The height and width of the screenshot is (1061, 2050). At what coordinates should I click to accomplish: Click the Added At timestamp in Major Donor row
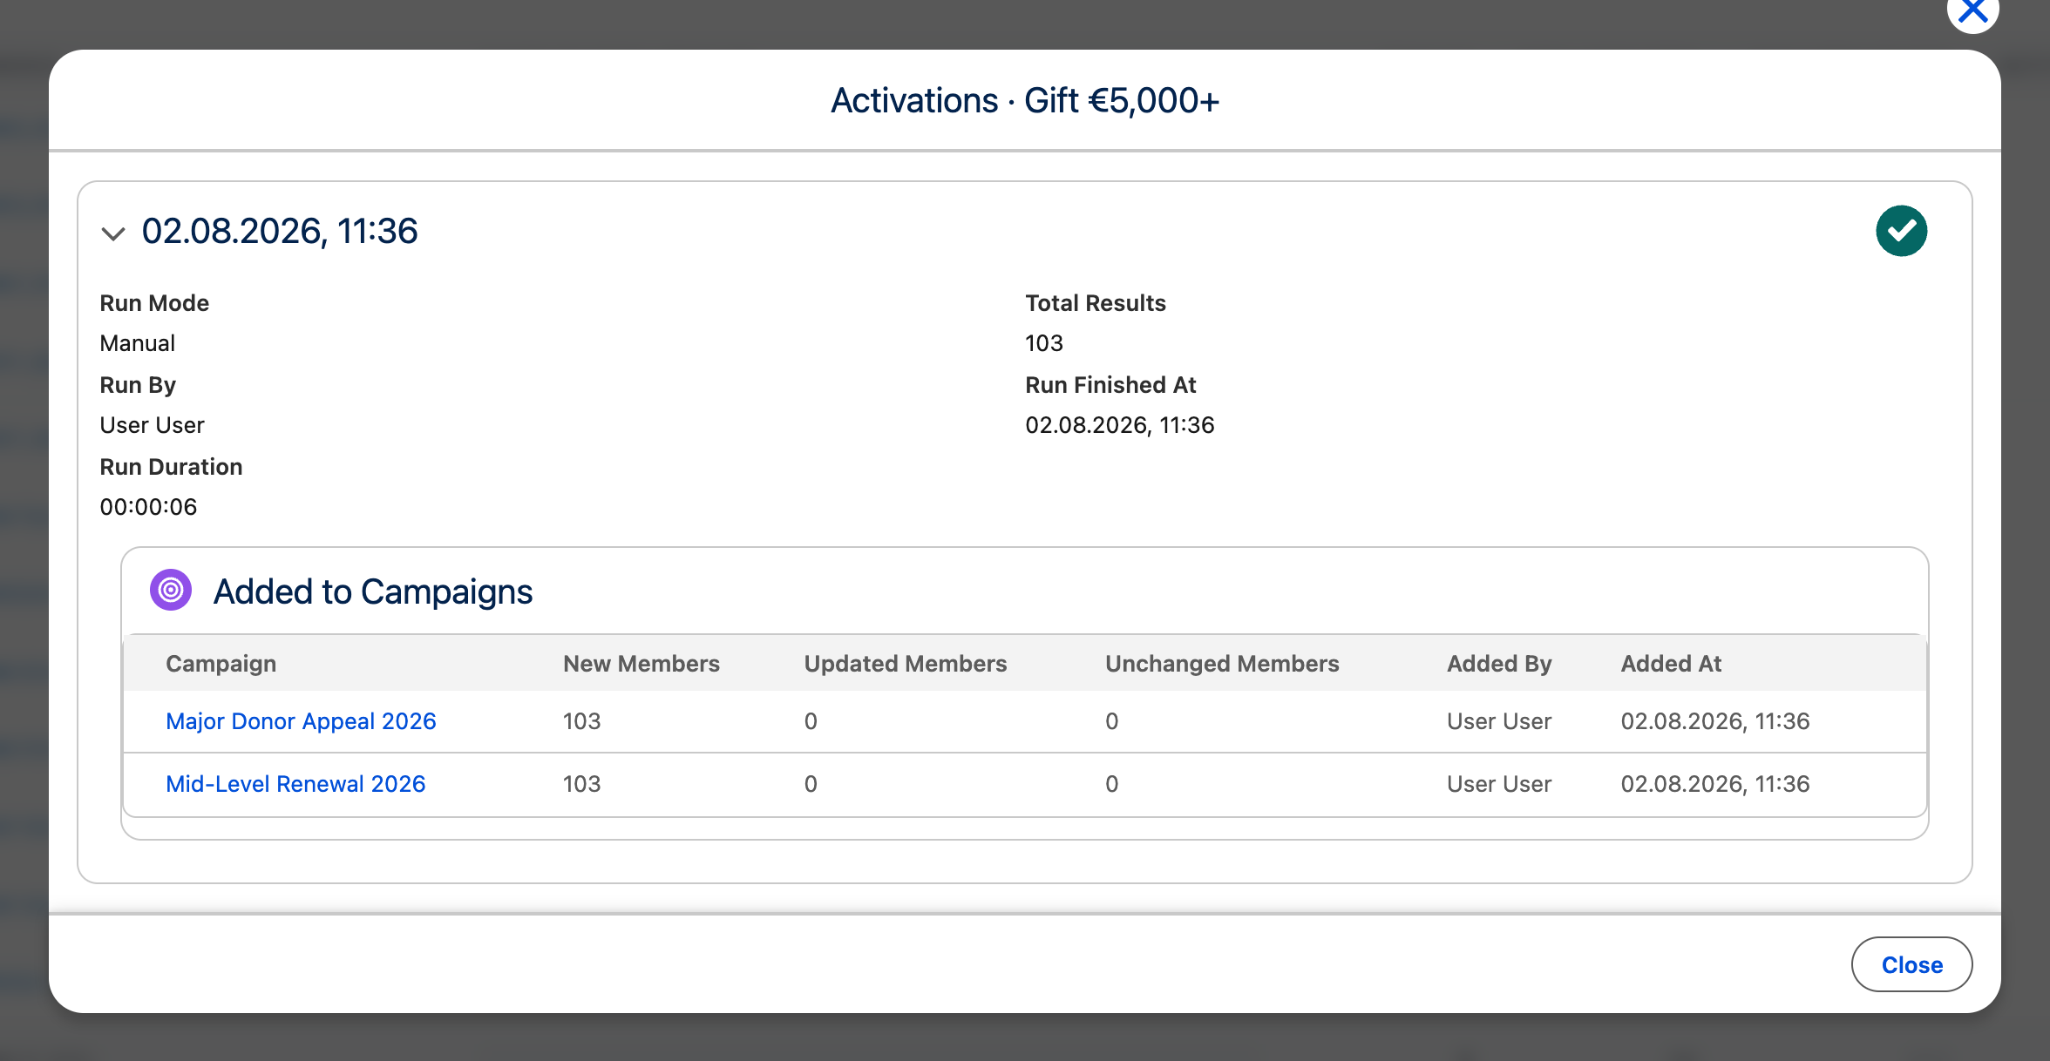point(1715,721)
